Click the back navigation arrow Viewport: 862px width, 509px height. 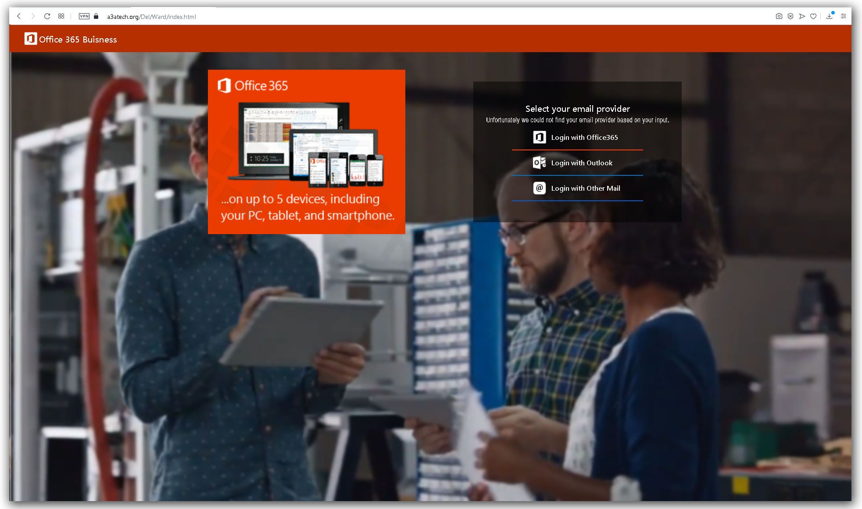18,16
